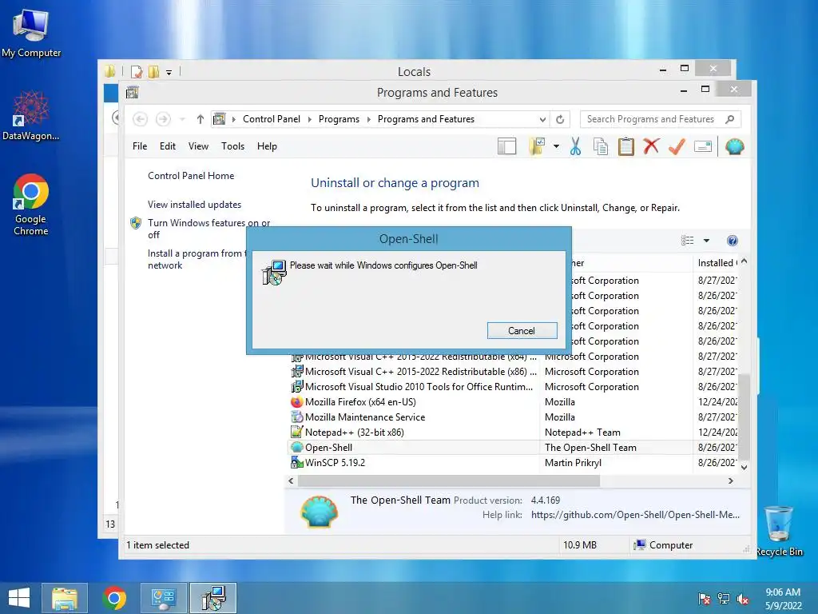This screenshot has width=818, height=614.
Task: Switch to Control Panel taskbar button
Action: pyautogui.click(x=163, y=598)
